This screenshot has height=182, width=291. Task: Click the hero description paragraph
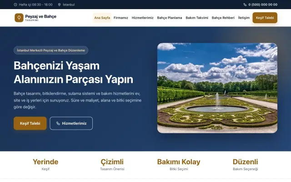tap(78, 100)
